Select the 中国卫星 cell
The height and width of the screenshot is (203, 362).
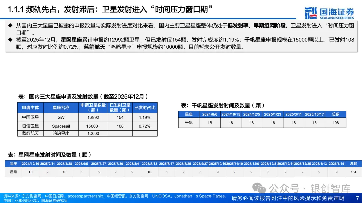pyautogui.click(x=31, y=117)
